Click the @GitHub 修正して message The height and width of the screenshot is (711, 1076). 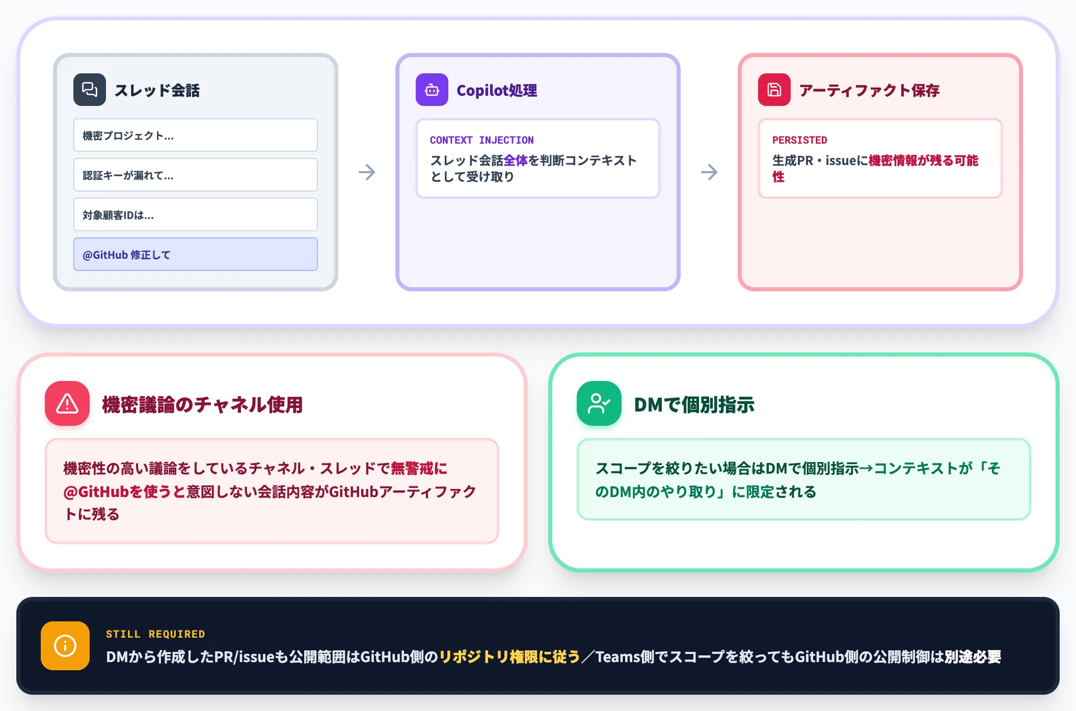pos(196,254)
